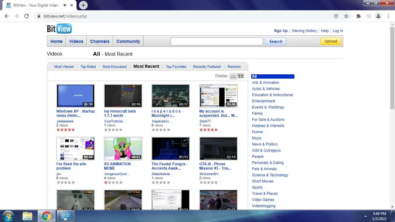
Task: Open the media control icon
Action: pos(368,16)
